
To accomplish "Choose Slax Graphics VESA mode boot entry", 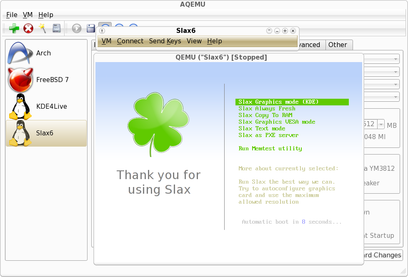I will click(277, 122).
